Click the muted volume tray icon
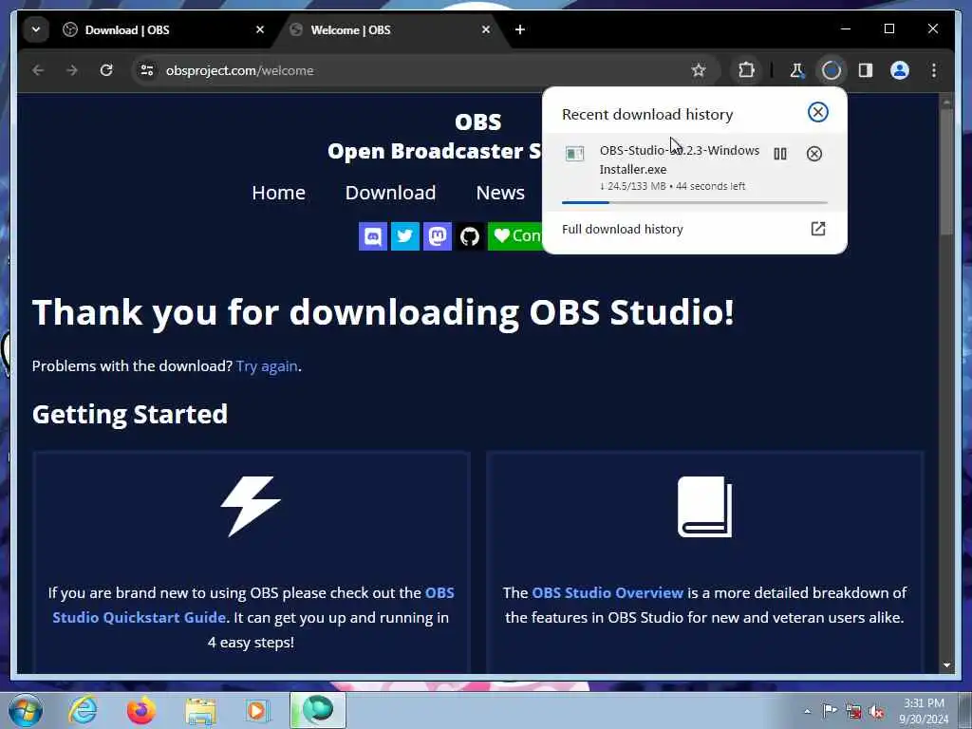972x729 pixels. tap(876, 711)
